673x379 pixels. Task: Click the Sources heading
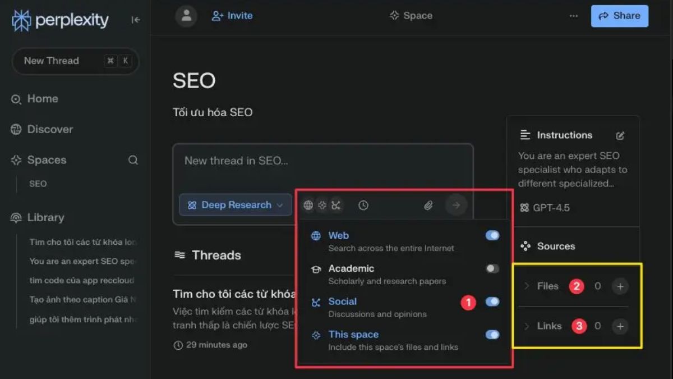[x=556, y=246]
